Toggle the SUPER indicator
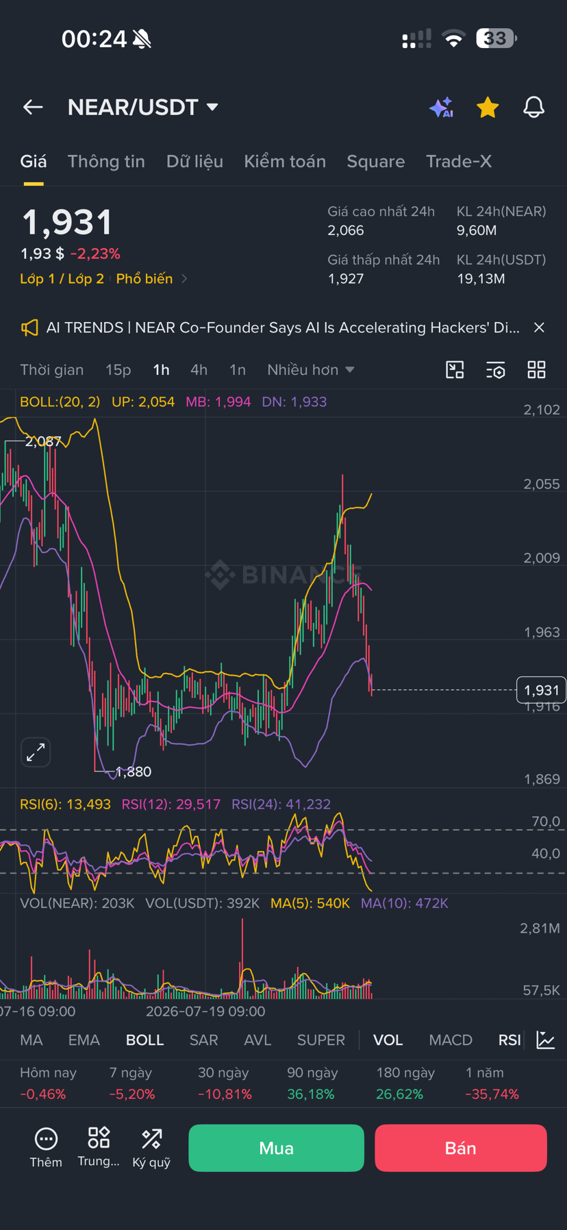Image resolution: width=567 pixels, height=1230 pixels. 321,1040
